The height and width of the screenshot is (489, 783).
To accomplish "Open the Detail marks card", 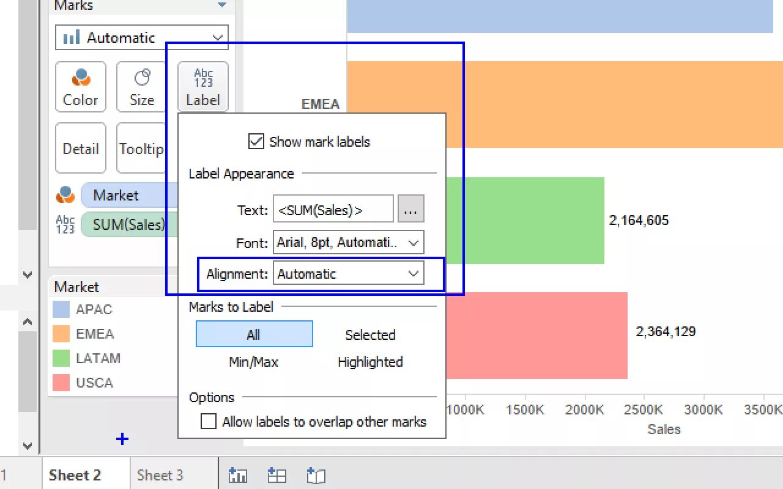I will coord(81,149).
